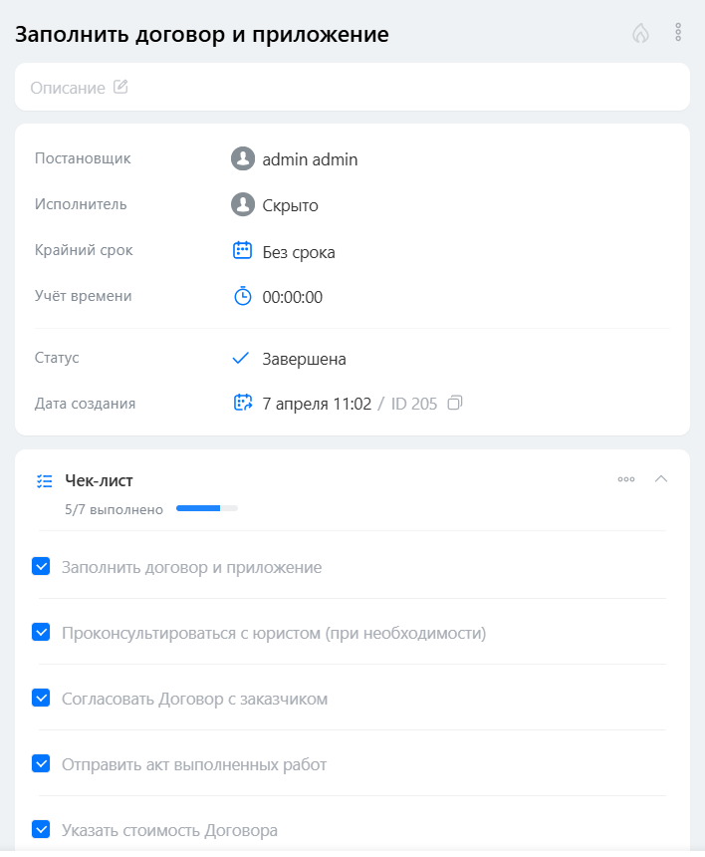
Task: Click the 'Завершена' status value
Action: coord(304,359)
